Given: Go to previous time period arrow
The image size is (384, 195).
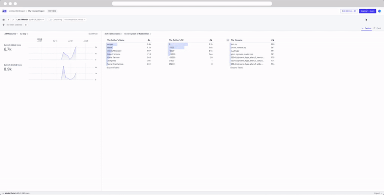Looking at the screenshot, I should (8, 20).
